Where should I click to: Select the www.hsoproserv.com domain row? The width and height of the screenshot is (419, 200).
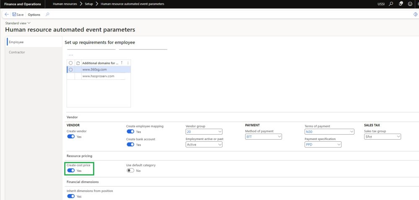[98, 76]
